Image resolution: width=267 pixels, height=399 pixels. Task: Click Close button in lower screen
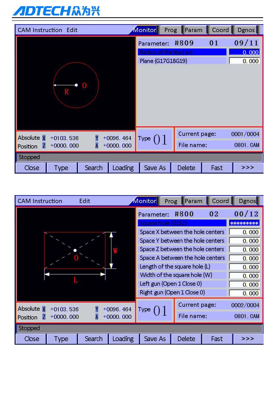click(x=31, y=339)
